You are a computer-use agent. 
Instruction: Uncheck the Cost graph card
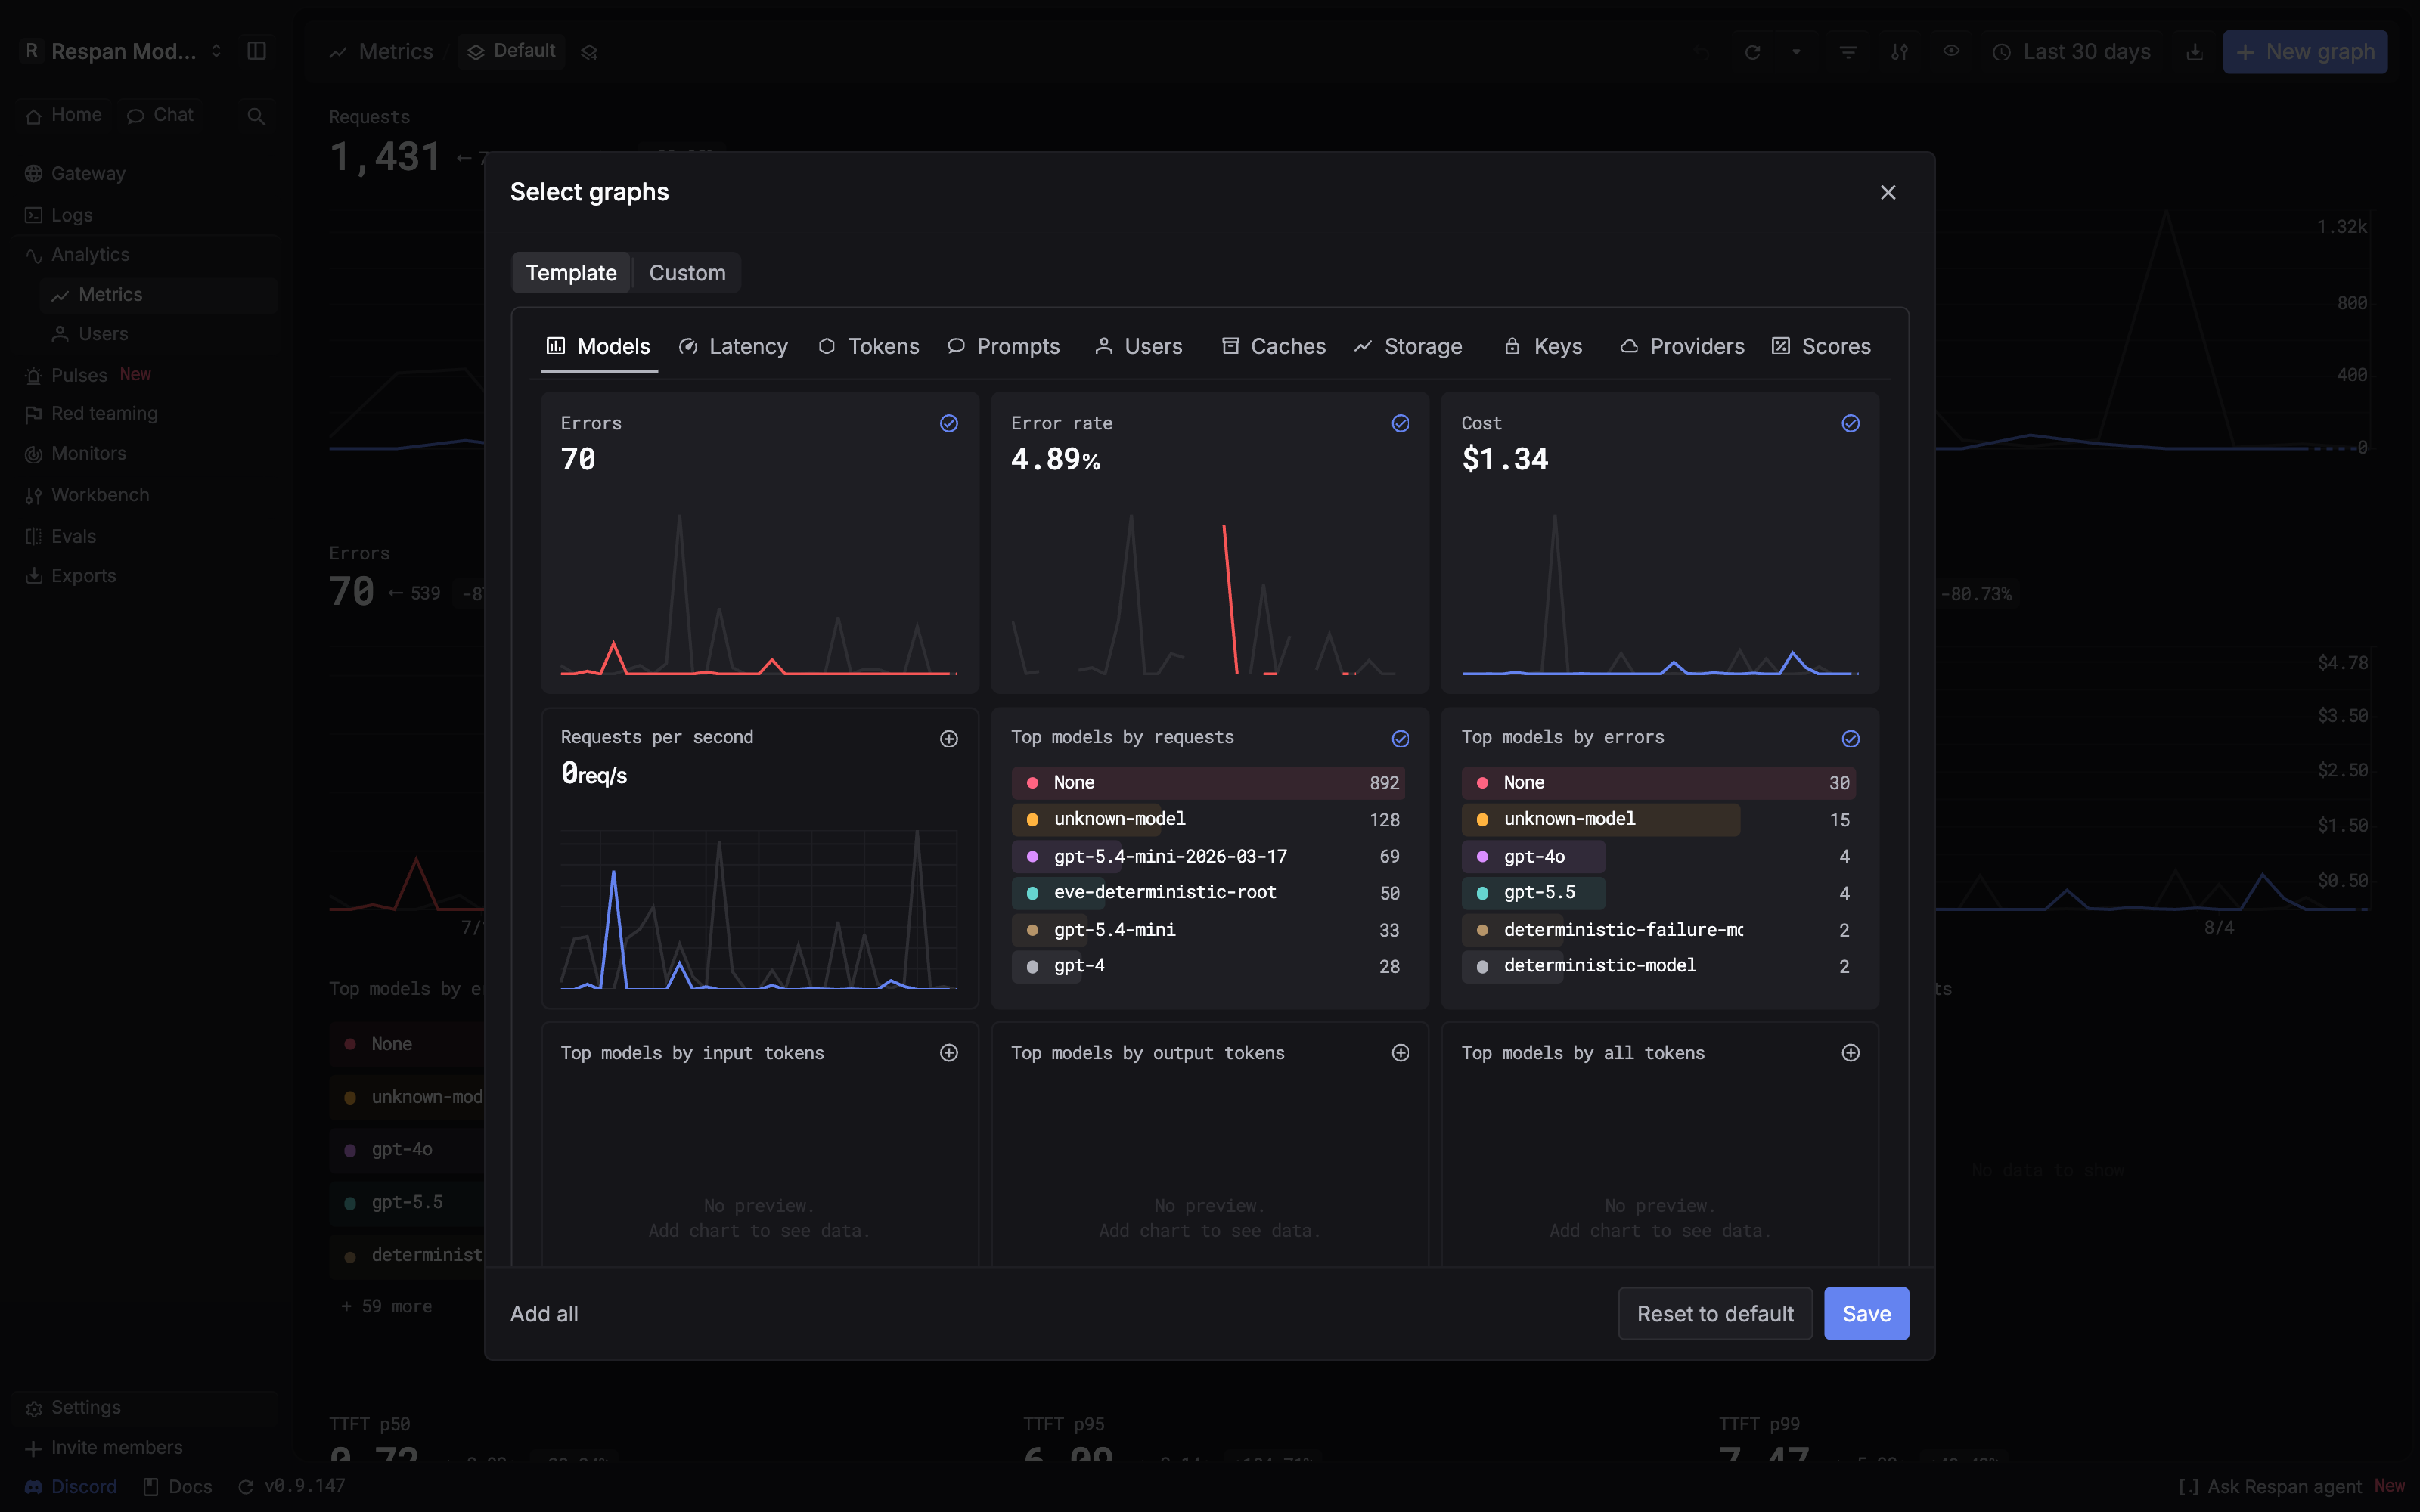pyautogui.click(x=1850, y=424)
